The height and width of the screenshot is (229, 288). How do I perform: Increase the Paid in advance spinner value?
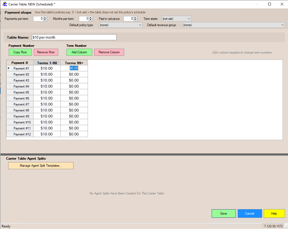tap(135, 18)
